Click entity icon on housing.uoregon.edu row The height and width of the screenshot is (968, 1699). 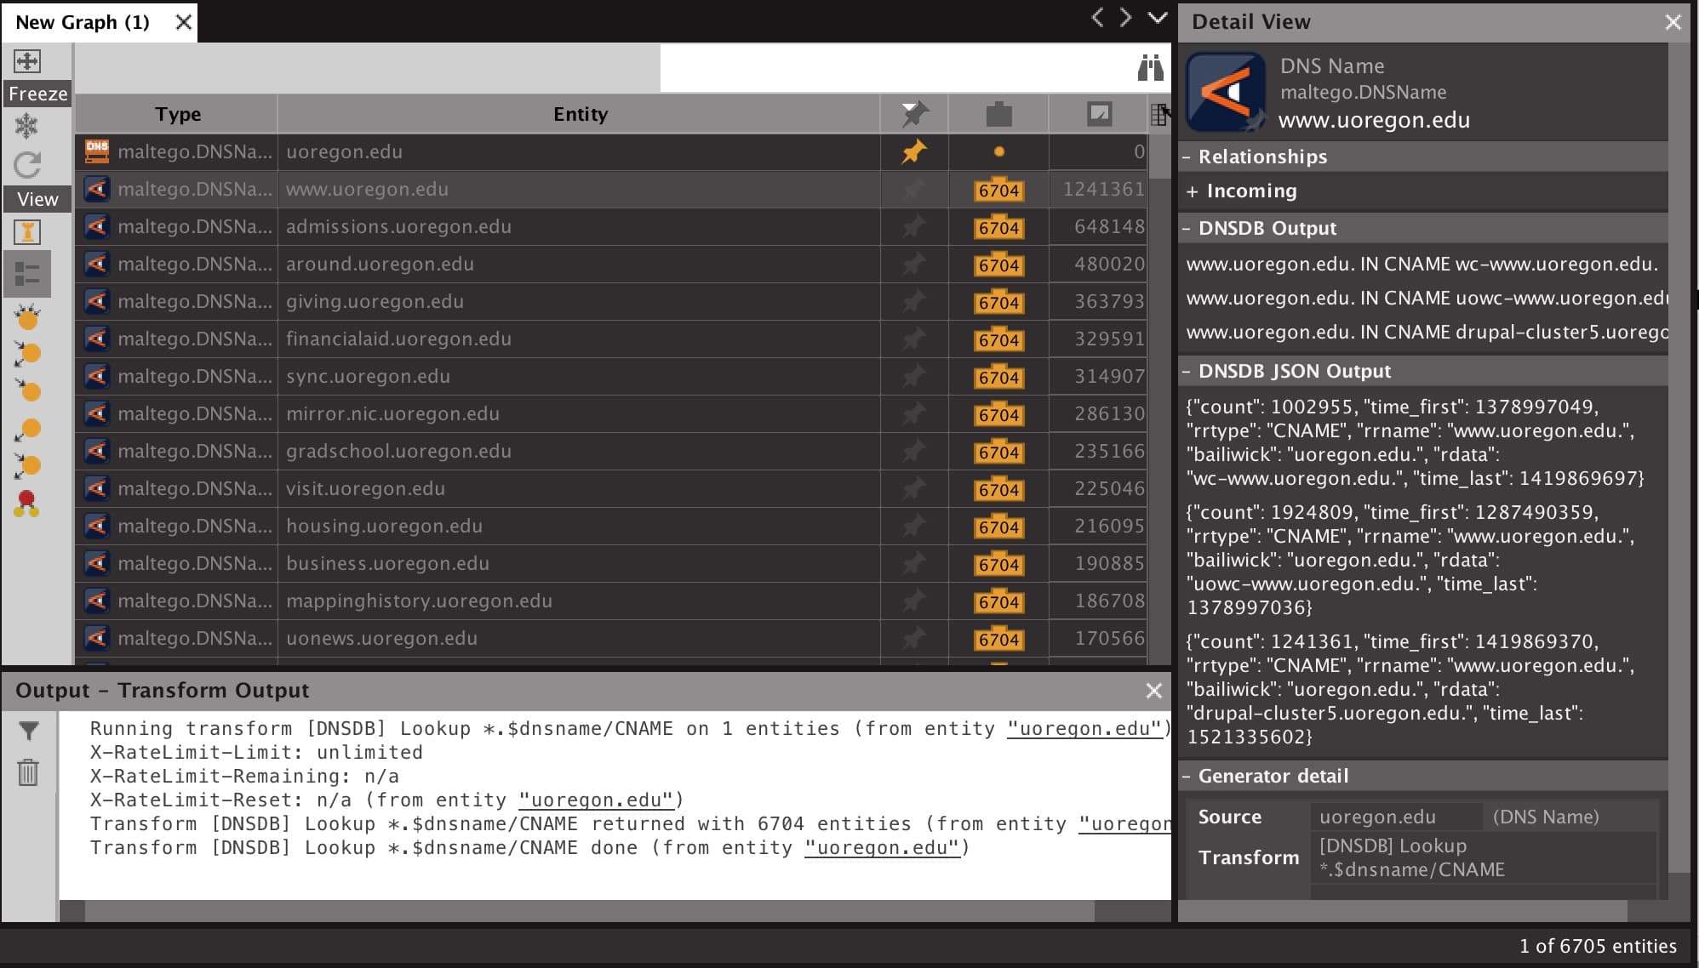(97, 526)
